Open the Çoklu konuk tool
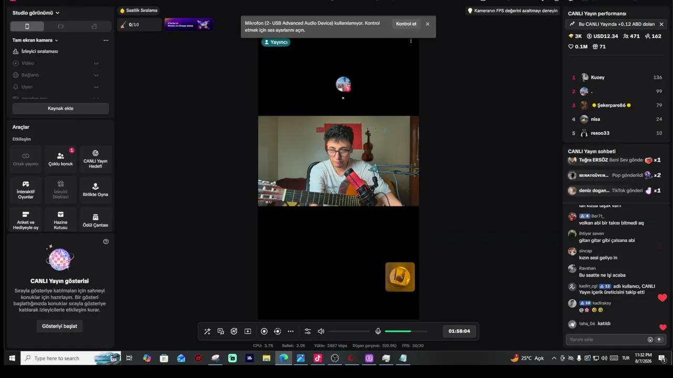This screenshot has width=673, height=378. [60, 159]
